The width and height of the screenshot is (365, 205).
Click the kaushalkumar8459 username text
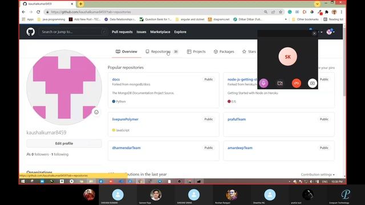(46, 133)
